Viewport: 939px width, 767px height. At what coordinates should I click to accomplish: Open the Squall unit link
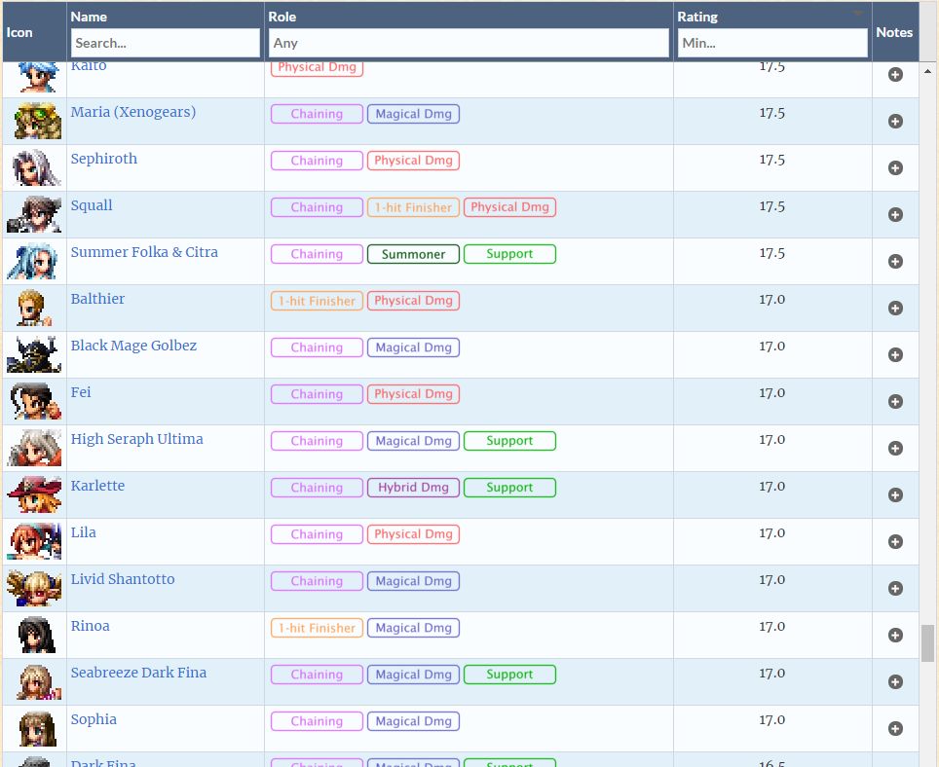point(91,205)
